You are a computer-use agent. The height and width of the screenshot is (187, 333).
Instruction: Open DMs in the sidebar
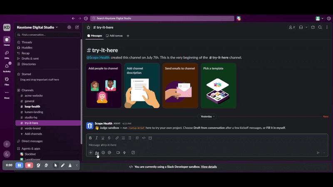click(7, 55)
